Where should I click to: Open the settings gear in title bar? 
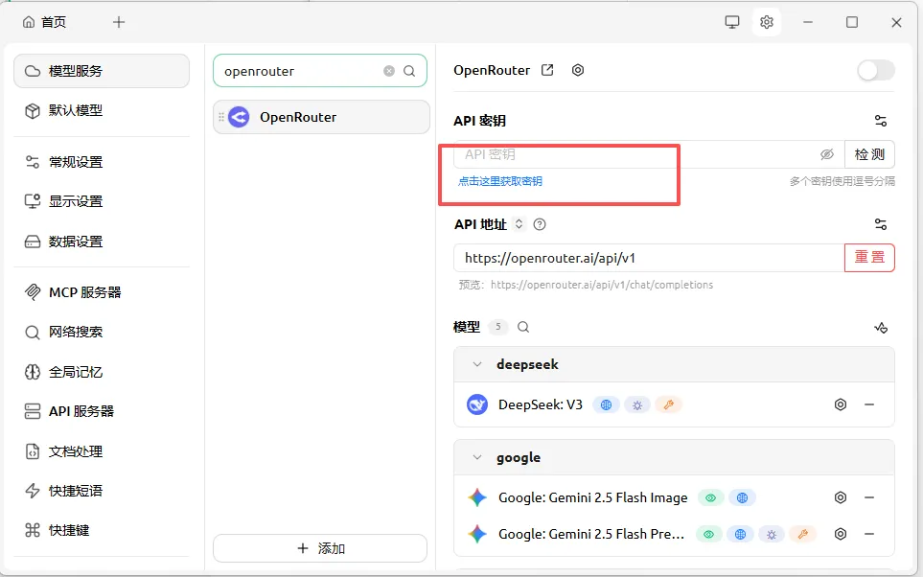click(767, 22)
